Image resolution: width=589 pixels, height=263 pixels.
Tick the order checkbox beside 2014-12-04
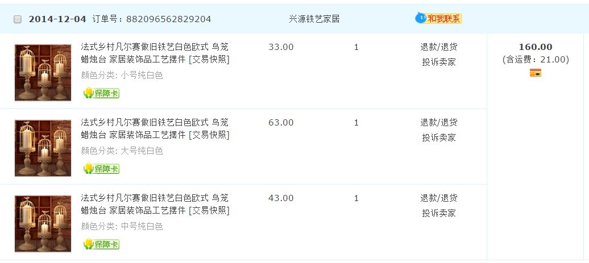pyautogui.click(x=18, y=19)
